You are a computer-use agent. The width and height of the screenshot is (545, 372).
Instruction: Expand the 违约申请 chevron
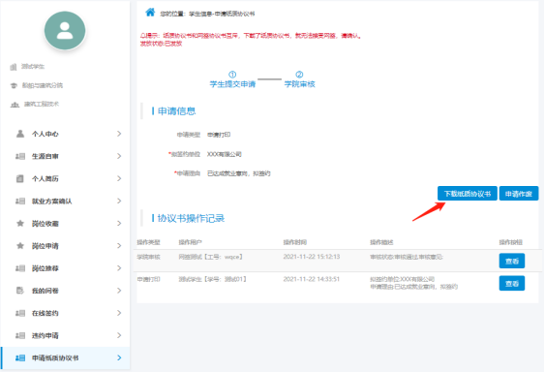pos(119,335)
